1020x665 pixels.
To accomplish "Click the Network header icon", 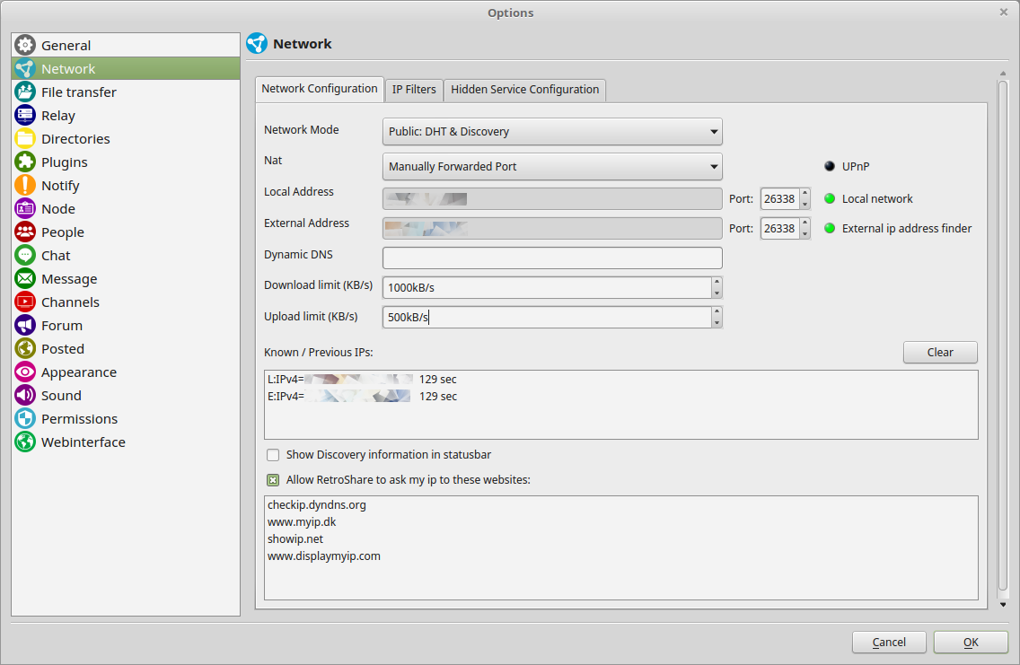I will (257, 44).
